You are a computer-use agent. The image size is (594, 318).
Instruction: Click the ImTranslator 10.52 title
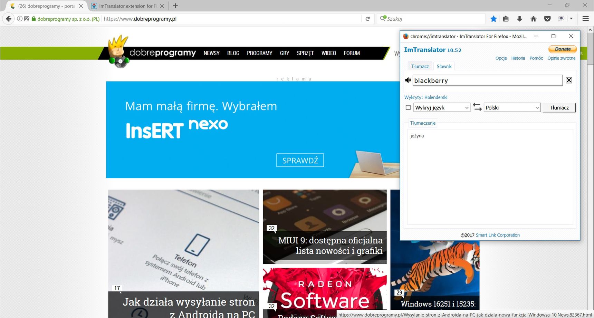coord(432,50)
